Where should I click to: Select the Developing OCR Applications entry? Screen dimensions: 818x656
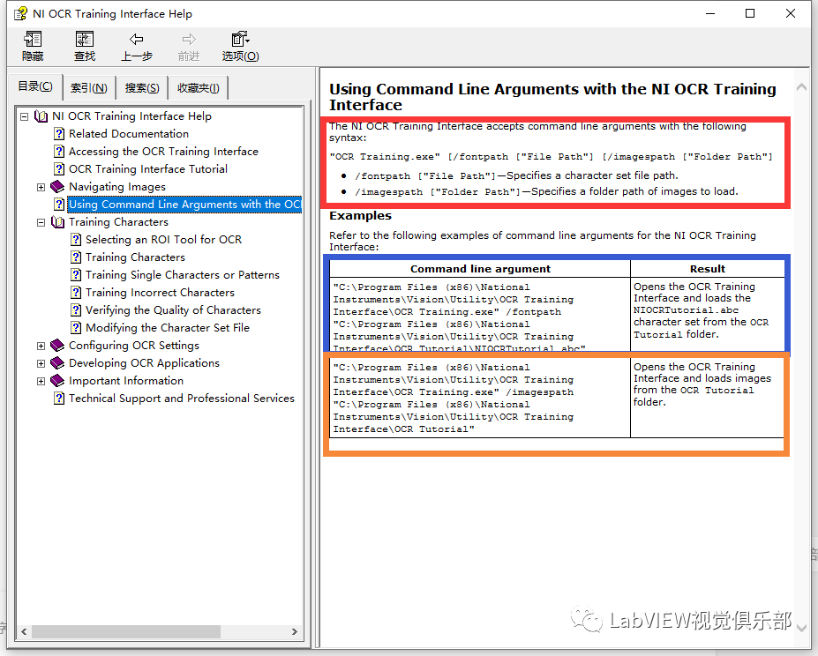tap(144, 363)
